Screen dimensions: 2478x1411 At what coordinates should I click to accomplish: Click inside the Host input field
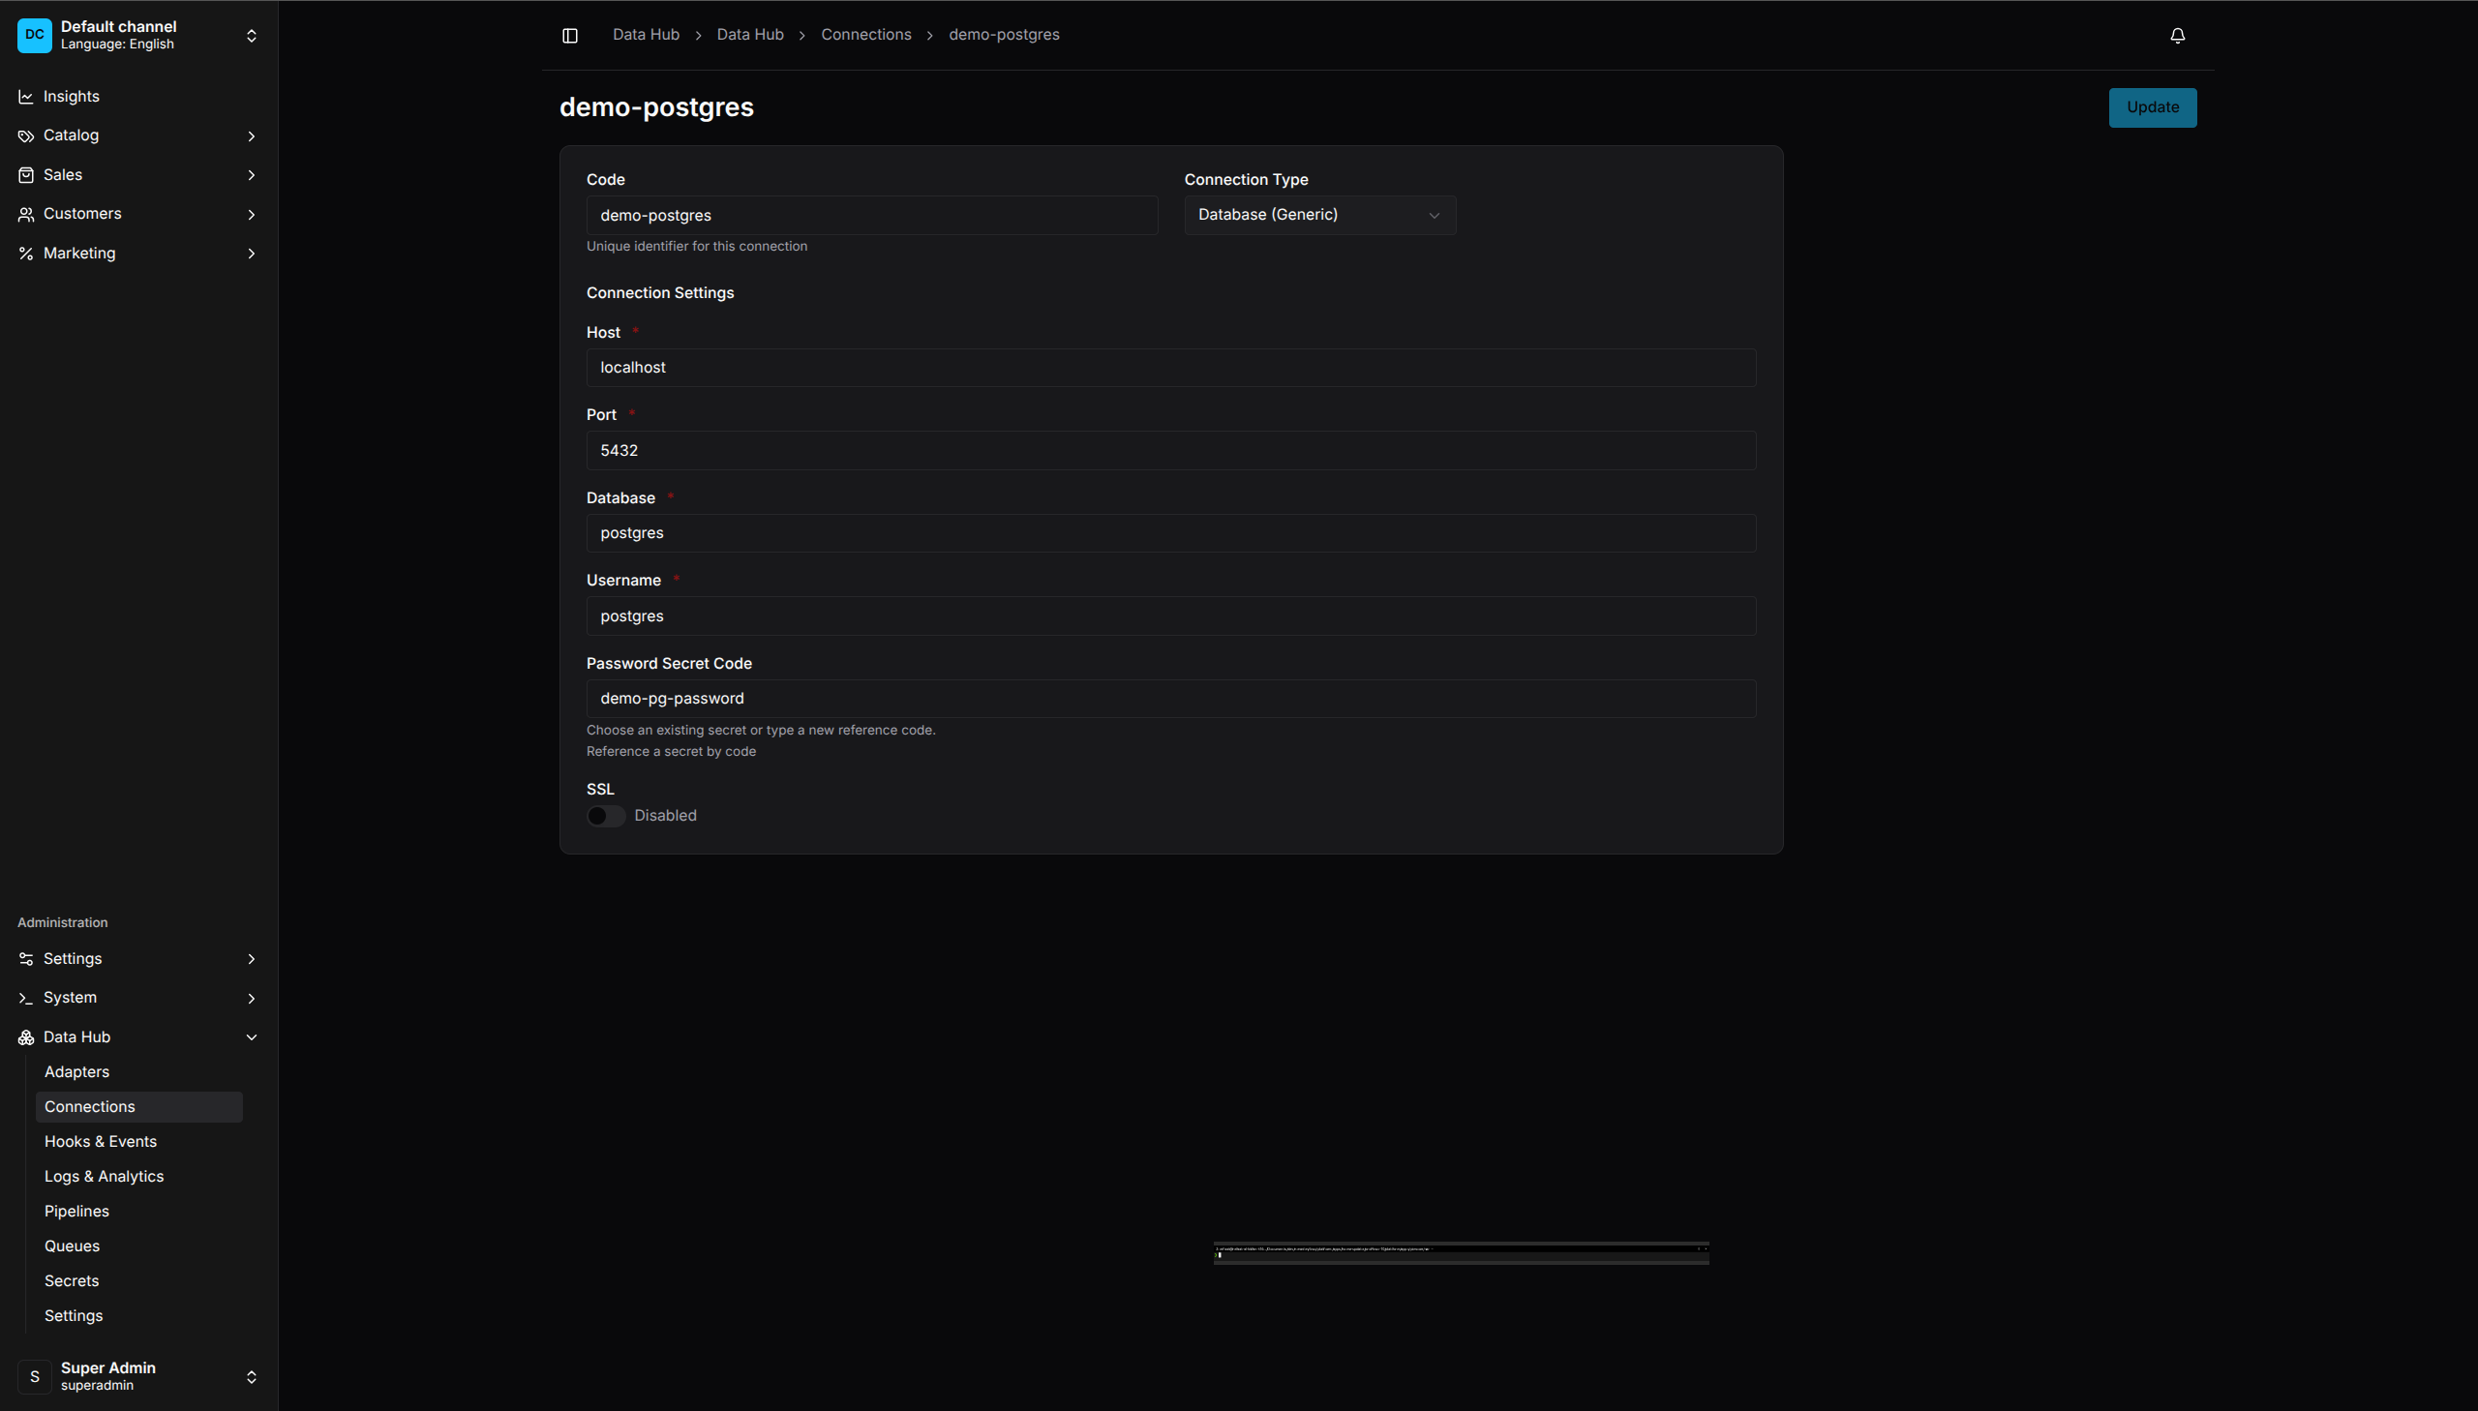(x=1170, y=368)
